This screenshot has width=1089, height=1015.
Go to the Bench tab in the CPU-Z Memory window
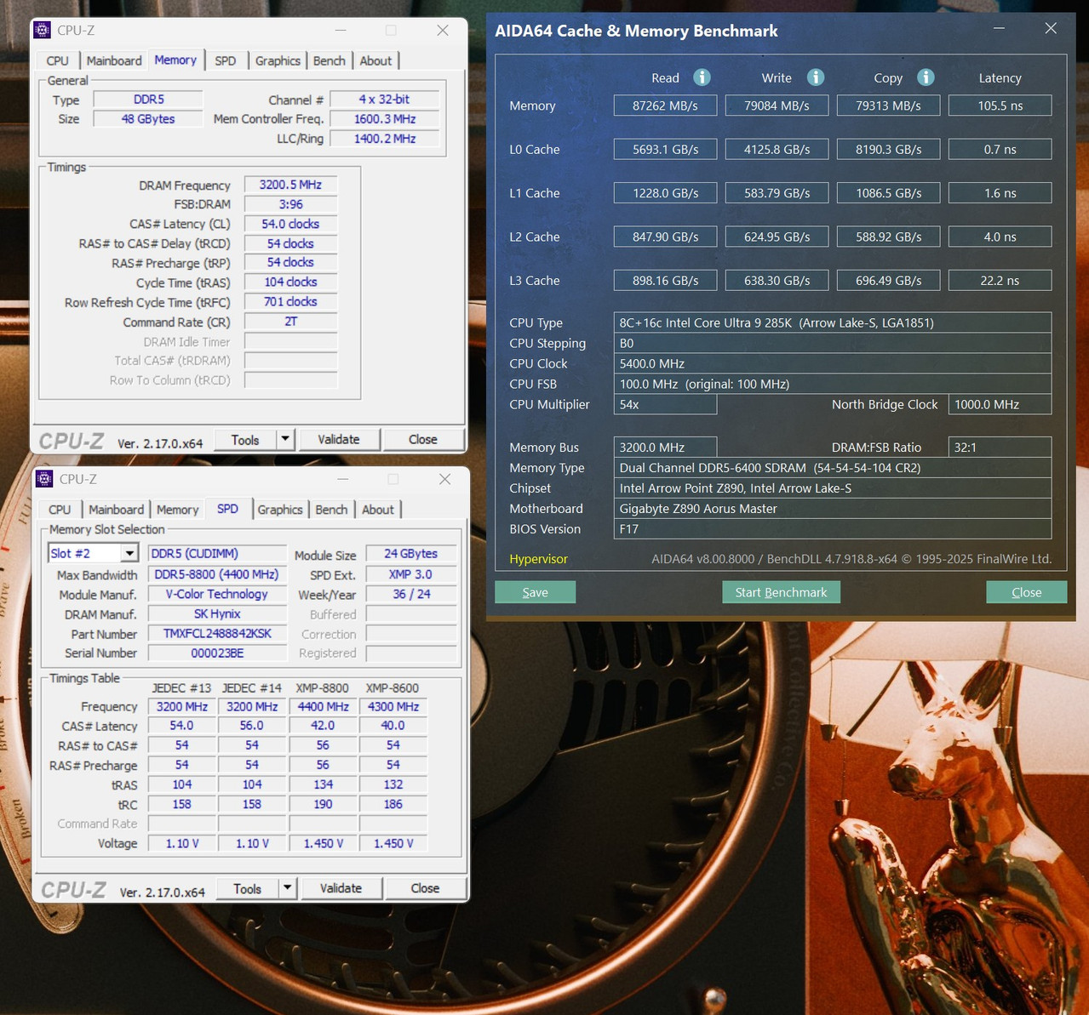tap(330, 60)
